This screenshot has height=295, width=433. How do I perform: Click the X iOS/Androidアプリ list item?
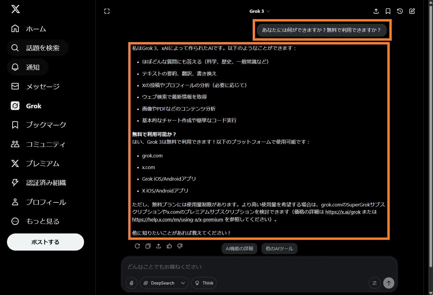[165, 191]
